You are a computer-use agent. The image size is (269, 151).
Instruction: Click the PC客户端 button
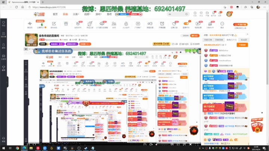coord(240,25)
